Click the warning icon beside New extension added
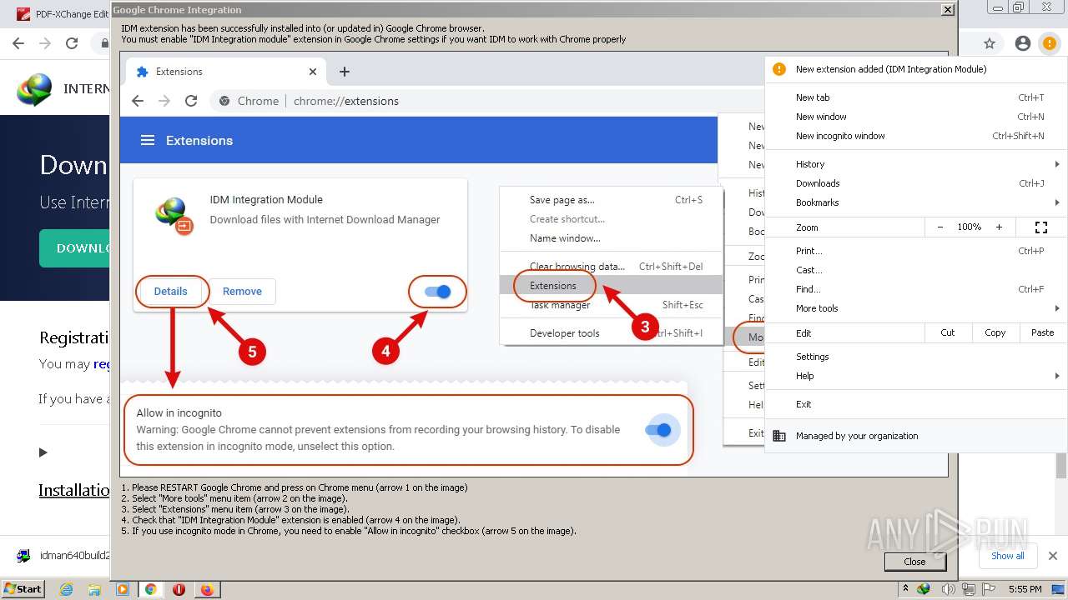 point(779,69)
